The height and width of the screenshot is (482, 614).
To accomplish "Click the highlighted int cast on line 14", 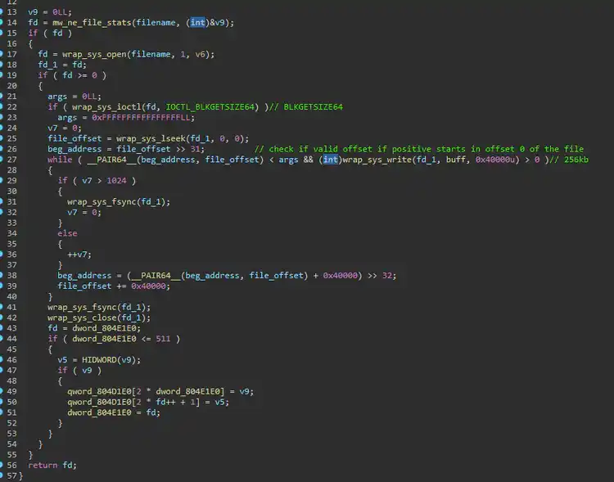I will tap(198, 22).
